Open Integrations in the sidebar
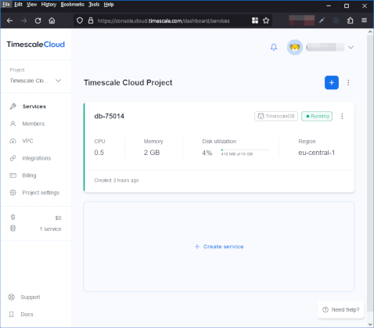Screen dimensions: 374x328 pyautogui.click(x=37, y=158)
